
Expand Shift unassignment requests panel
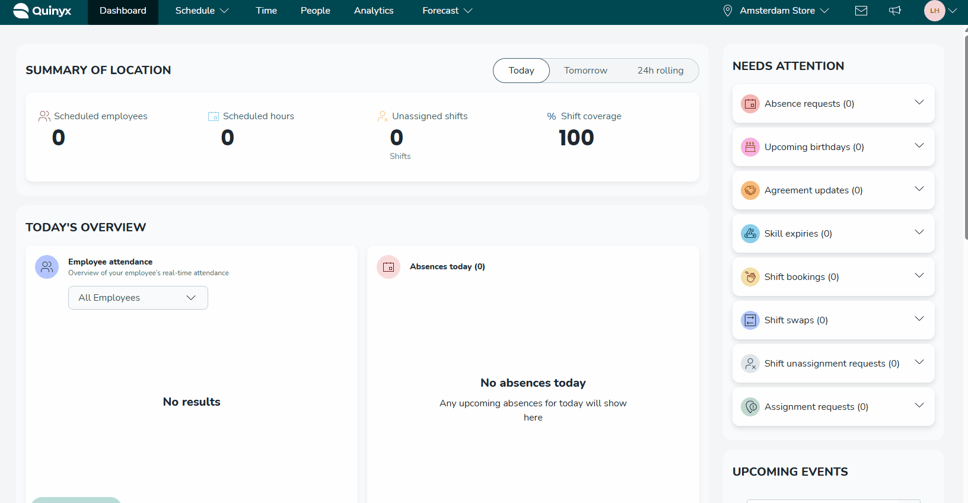(x=919, y=362)
